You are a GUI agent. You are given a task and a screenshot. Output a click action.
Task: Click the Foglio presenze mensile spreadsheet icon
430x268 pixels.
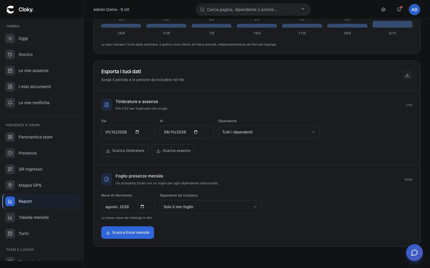pos(107,179)
